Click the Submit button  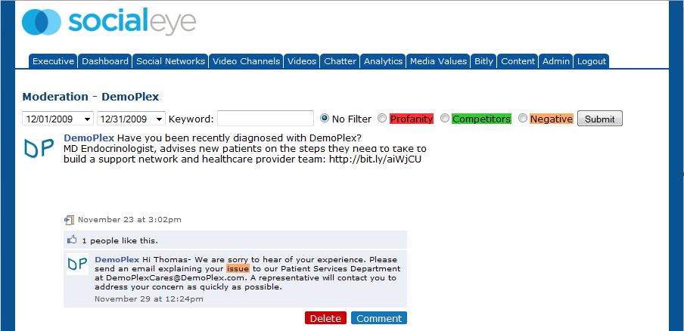click(600, 119)
